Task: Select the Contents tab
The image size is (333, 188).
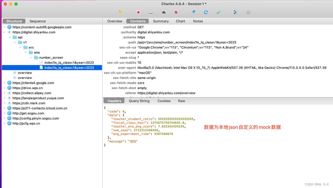Action: coord(138,21)
